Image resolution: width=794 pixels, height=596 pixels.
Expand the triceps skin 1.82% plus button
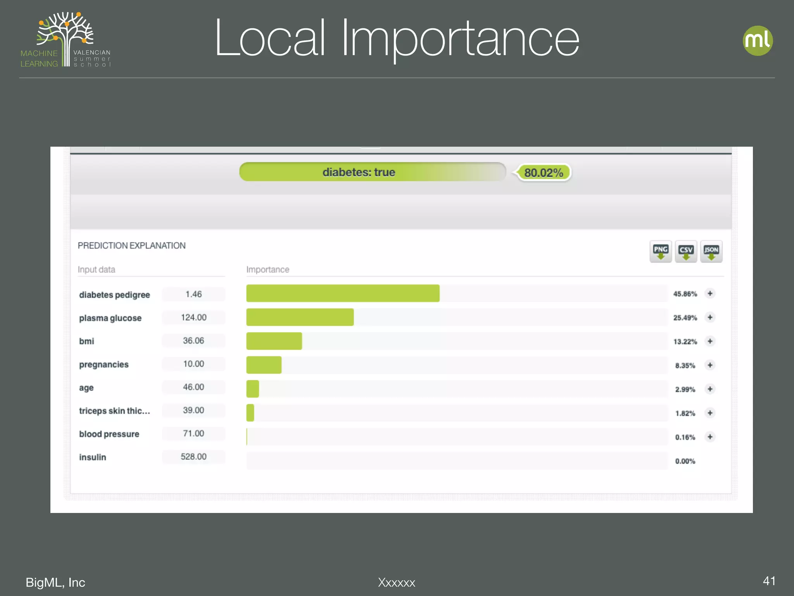point(710,413)
